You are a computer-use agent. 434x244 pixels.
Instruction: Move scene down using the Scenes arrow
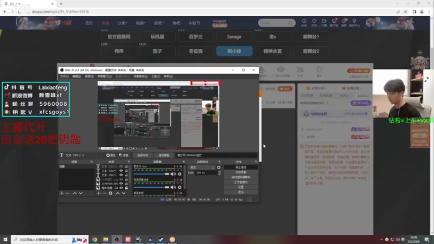[x=80, y=193]
